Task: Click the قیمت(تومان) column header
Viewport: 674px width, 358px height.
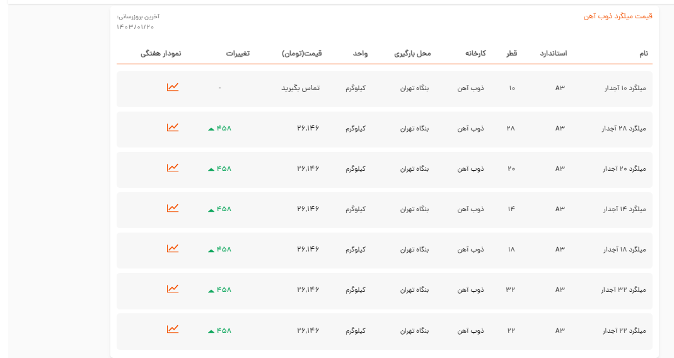Action: (302, 54)
